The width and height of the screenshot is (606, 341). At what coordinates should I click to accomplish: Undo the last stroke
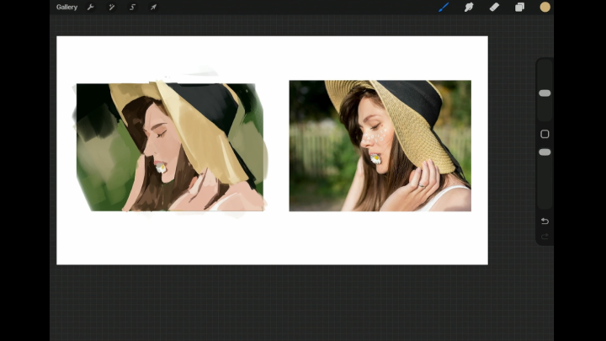pos(545,221)
